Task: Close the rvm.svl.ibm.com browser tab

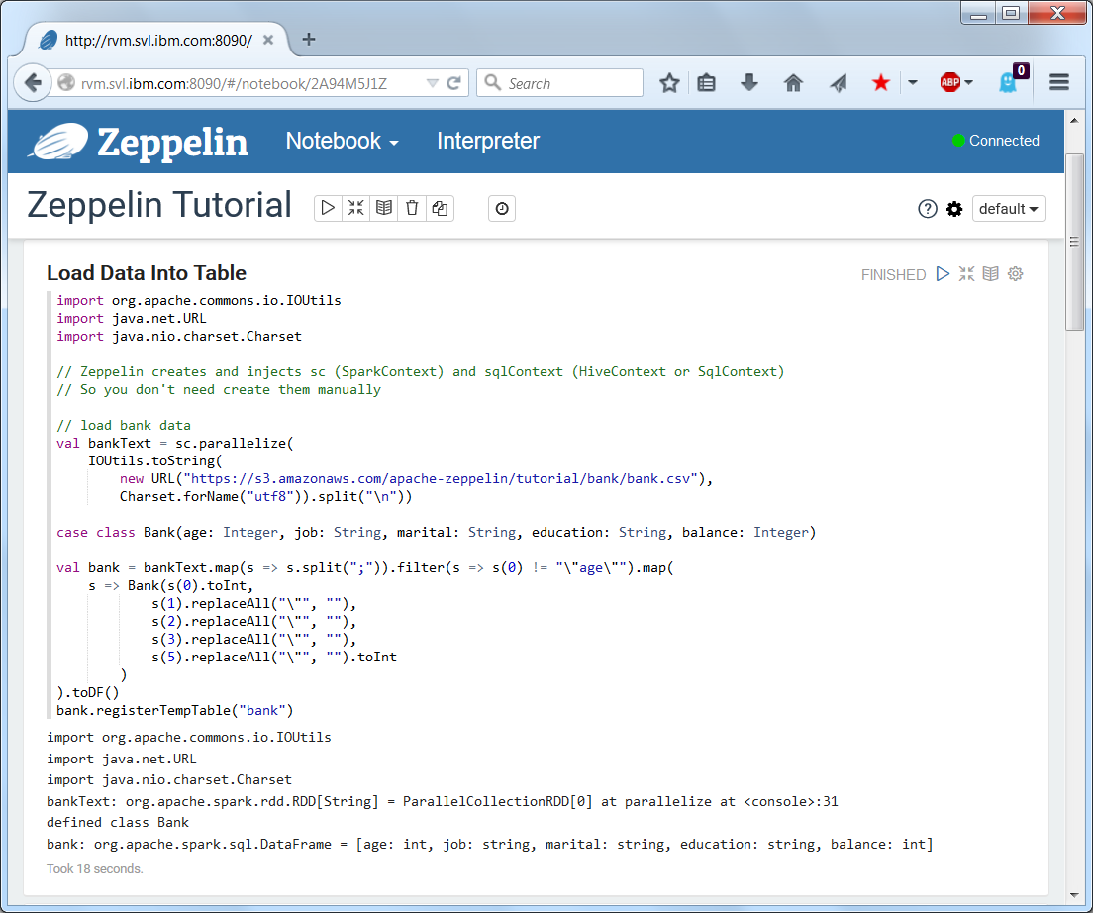Action: click(267, 40)
